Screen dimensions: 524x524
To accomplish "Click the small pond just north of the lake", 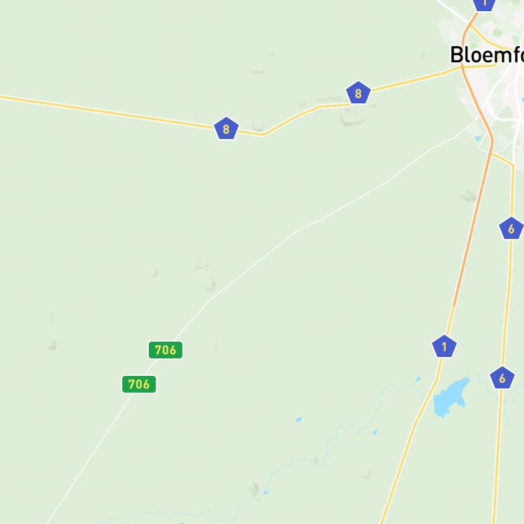I will click(418, 379).
